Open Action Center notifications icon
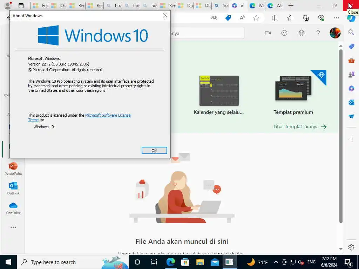This screenshot has height=269, width=359. (x=348, y=262)
